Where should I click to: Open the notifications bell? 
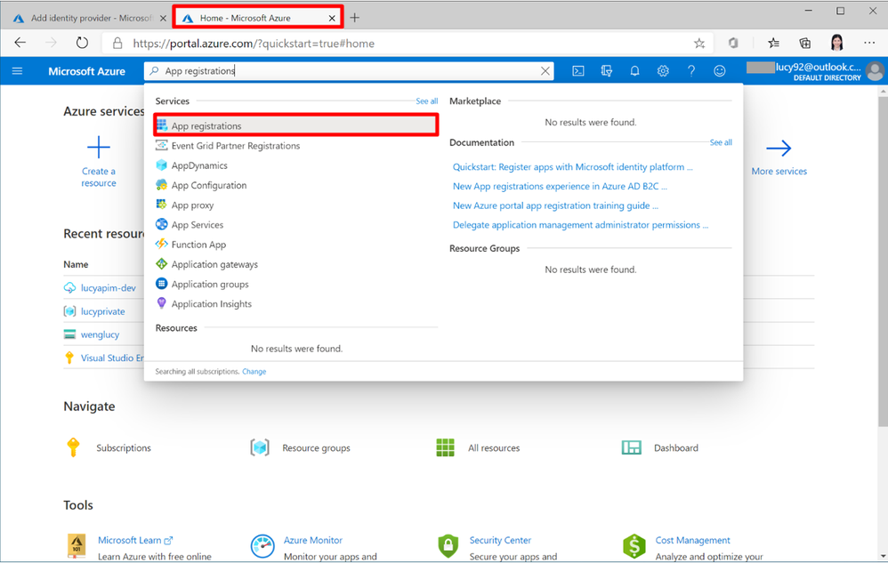634,71
